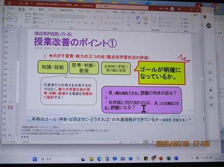Align text left in paragraph group
Screen dimensions: 224x167
(101, 23)
